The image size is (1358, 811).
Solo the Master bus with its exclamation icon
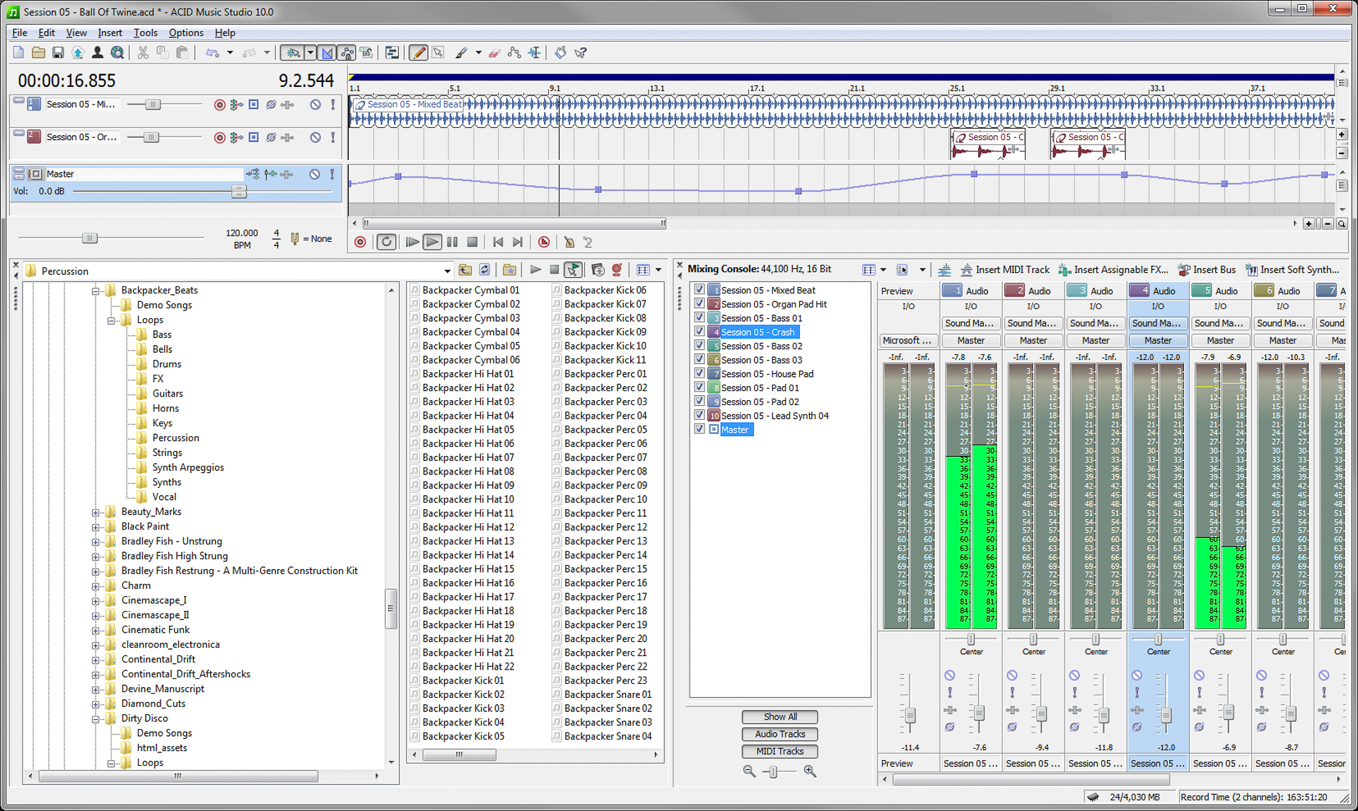coord(332,173)
